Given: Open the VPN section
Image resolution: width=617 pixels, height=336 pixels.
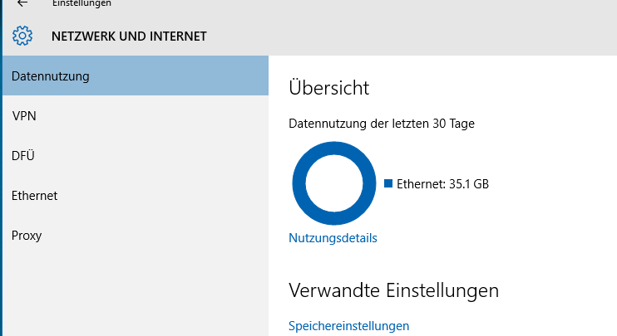Looking at the screenshot, I should point(136,116).
